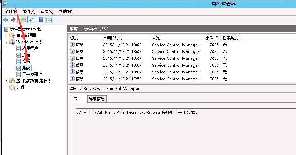This screenshot has height=155, width=296.
Task: Collapse the Windows 日志 tree node
Action: (x=6, y=42)
